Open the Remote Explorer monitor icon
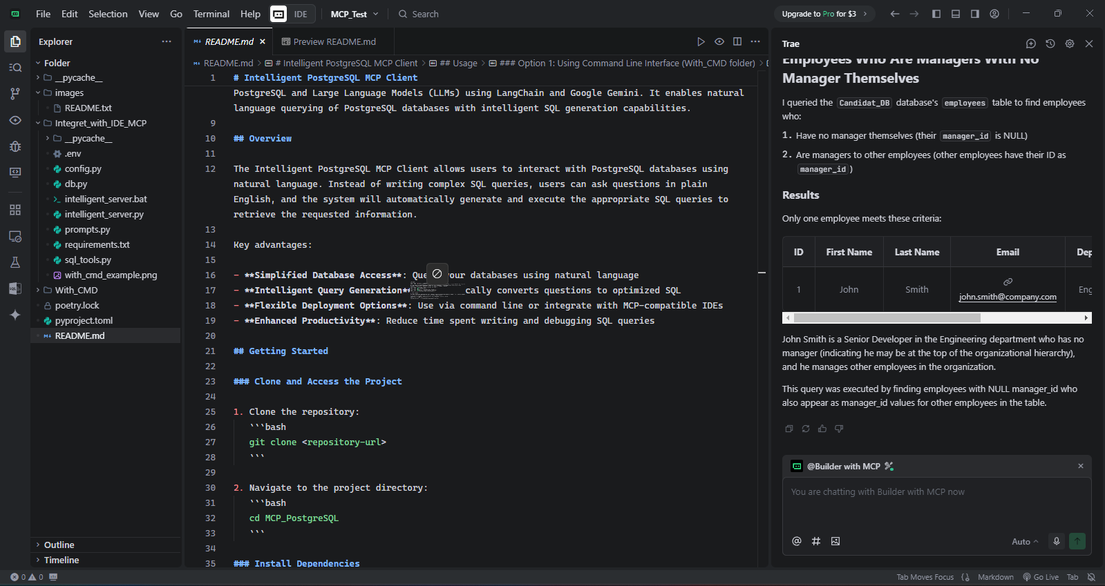Screen dimensions: 1105x586 (15, 173)
